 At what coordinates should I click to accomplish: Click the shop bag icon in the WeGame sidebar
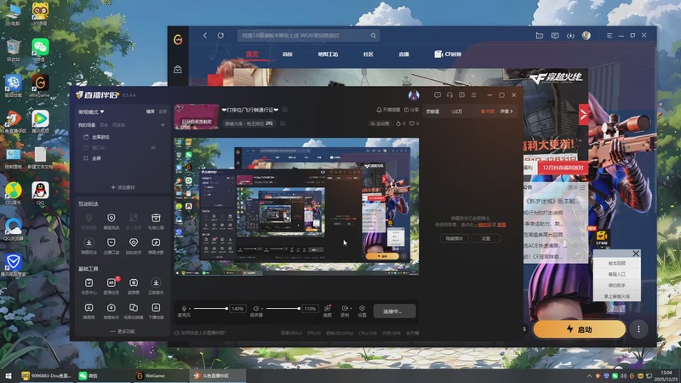[x=178, y=70]
